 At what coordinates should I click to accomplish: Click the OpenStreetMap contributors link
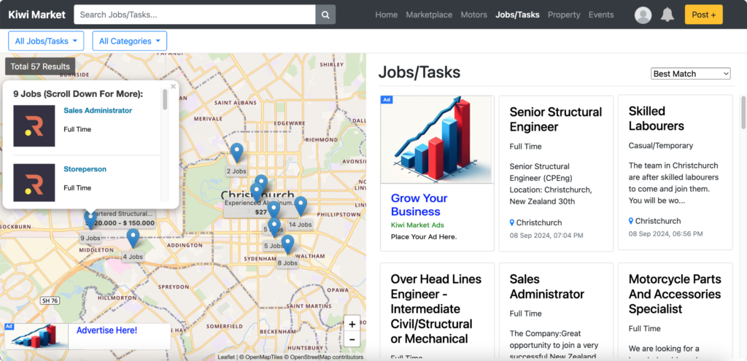pos(327,357)
